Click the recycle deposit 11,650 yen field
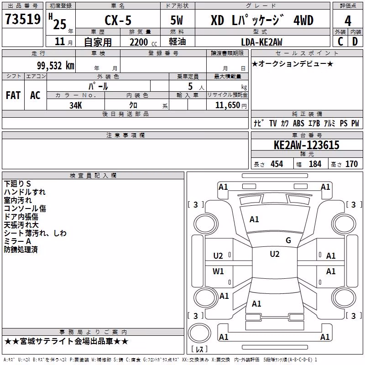This screenshot has width=365, height=365. click(227, 105)
